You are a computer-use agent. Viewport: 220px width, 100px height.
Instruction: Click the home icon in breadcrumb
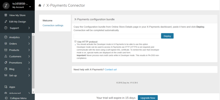pyautogui.click(x=40, y=5)
